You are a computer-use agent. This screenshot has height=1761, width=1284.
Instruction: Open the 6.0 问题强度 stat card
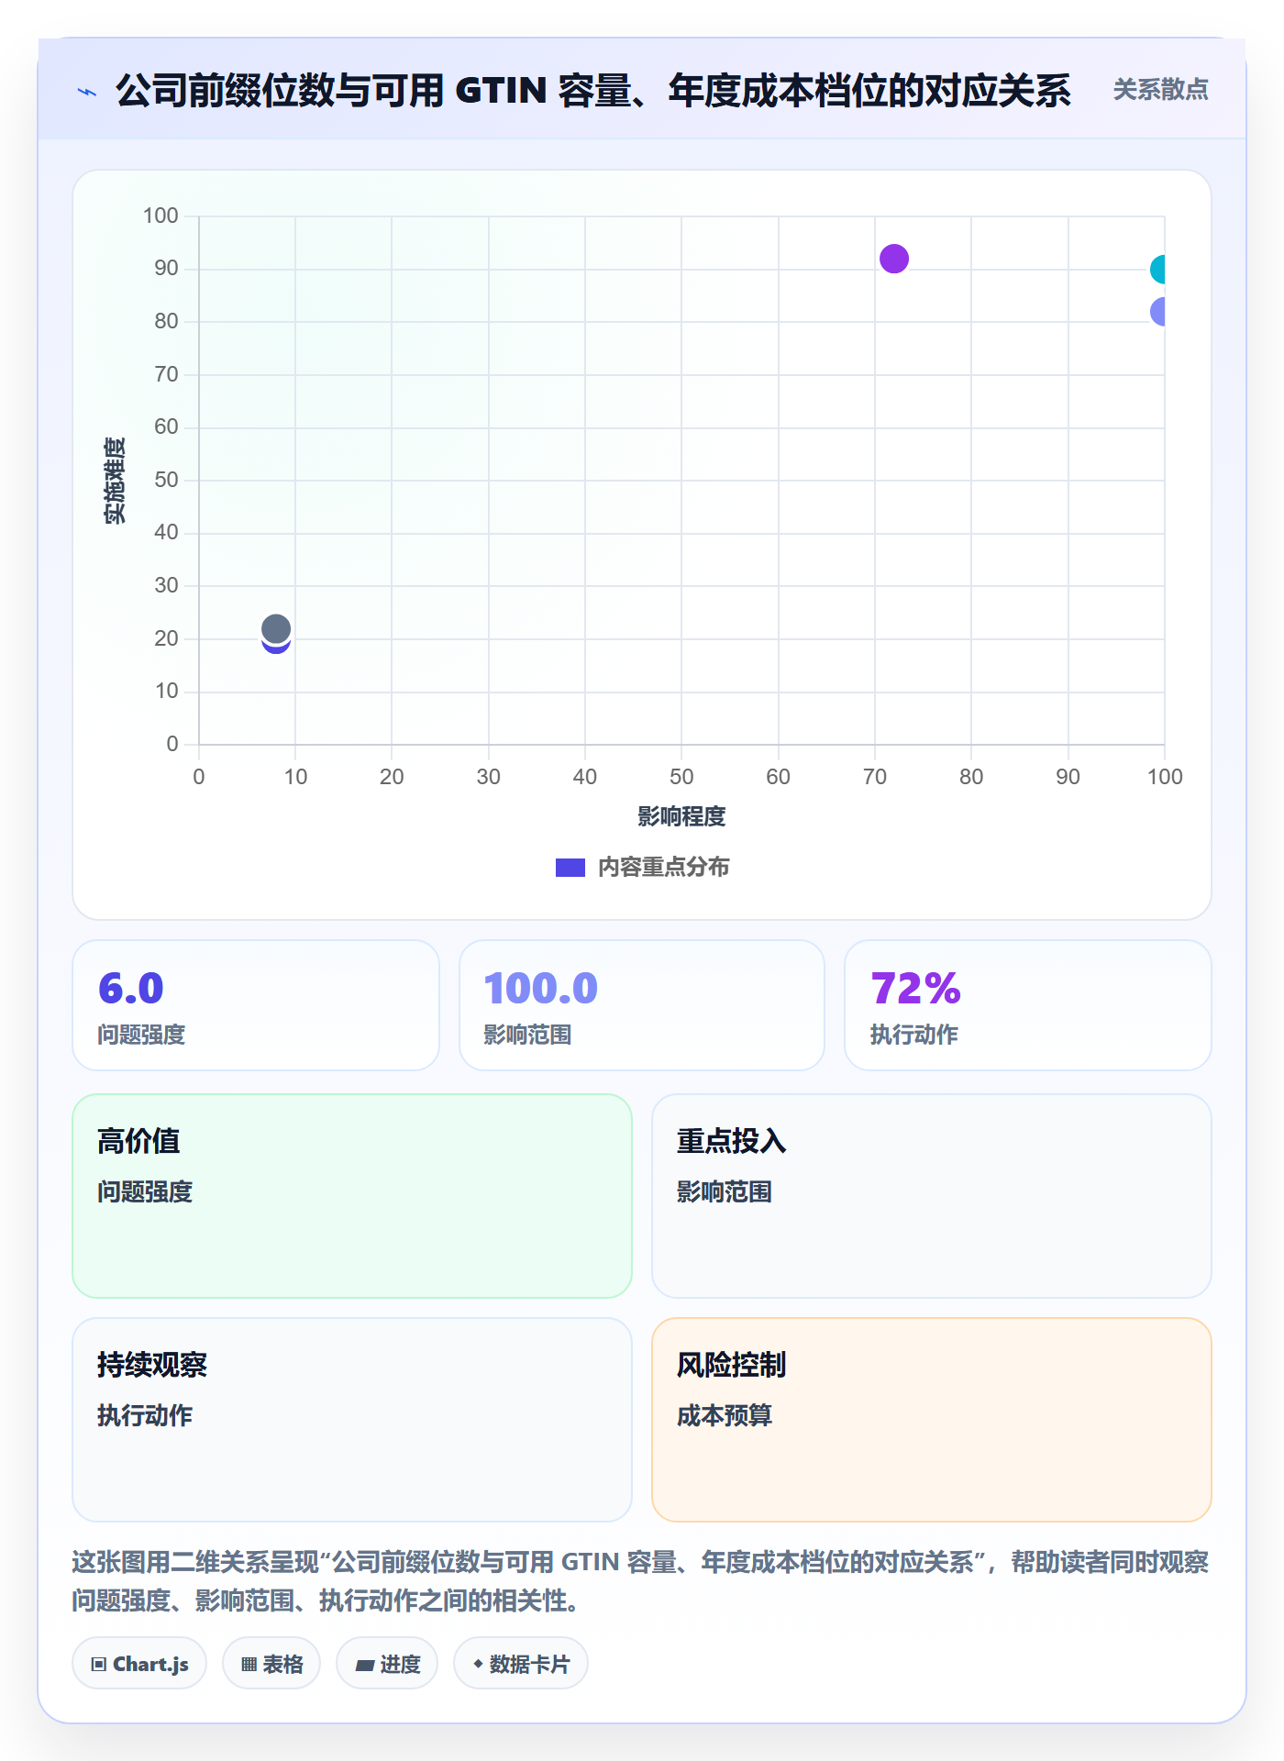pyautogui.click(x=256, y=1005)
